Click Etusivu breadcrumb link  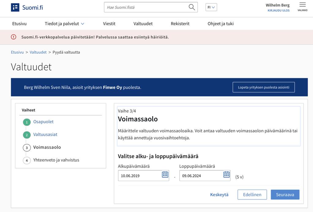[x=17, y=52]
